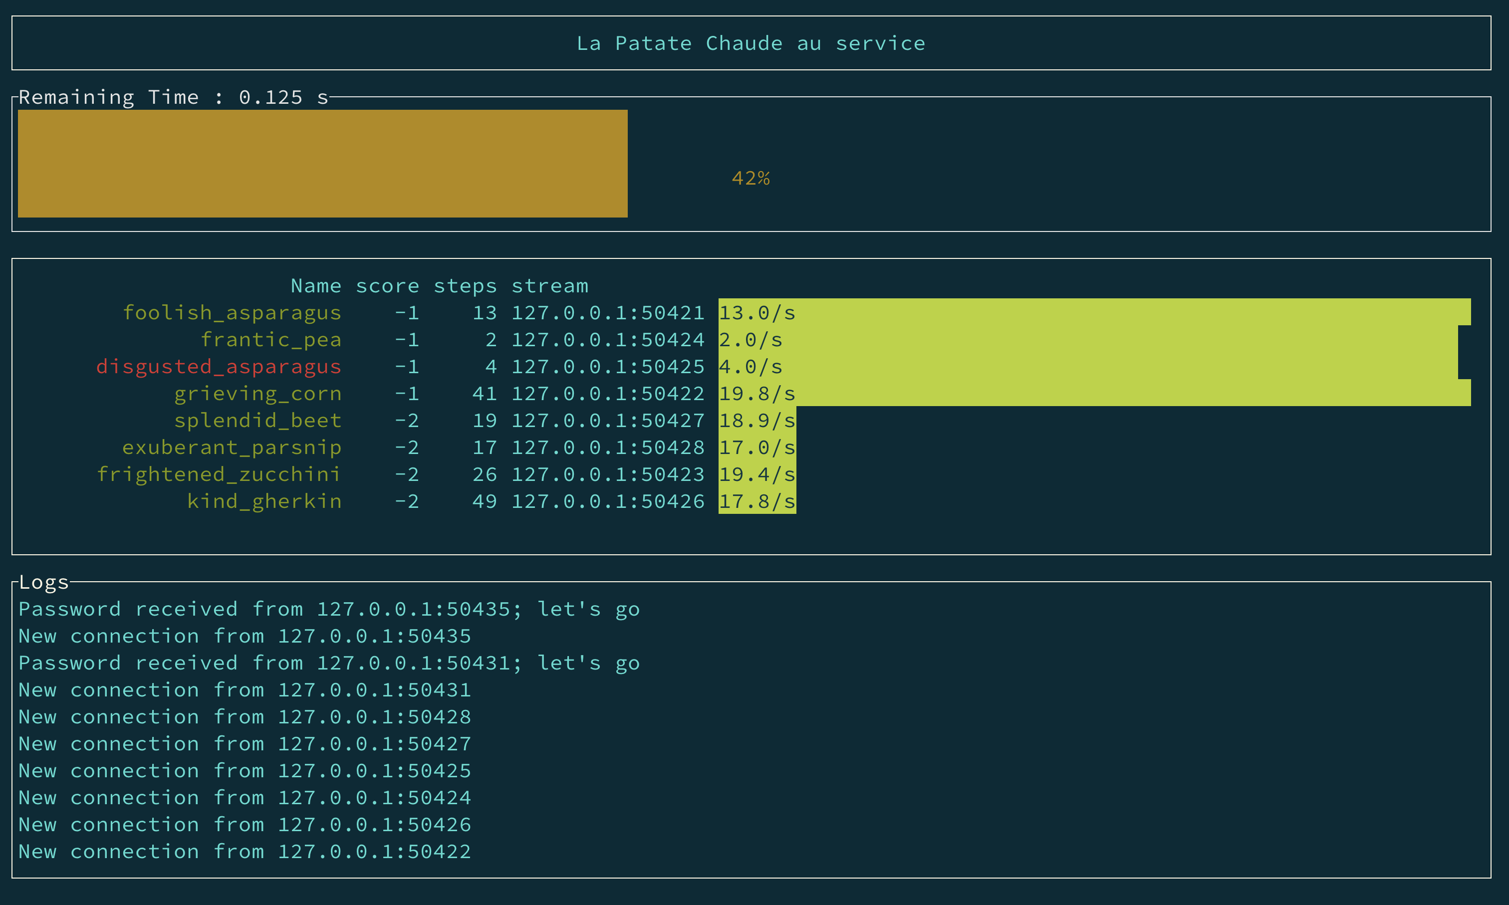Click the 'Password received from 127.0.0.1:50435' log line

(329, 609)
